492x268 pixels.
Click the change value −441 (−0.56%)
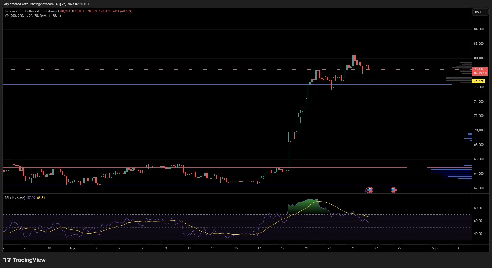click(123, 11)
